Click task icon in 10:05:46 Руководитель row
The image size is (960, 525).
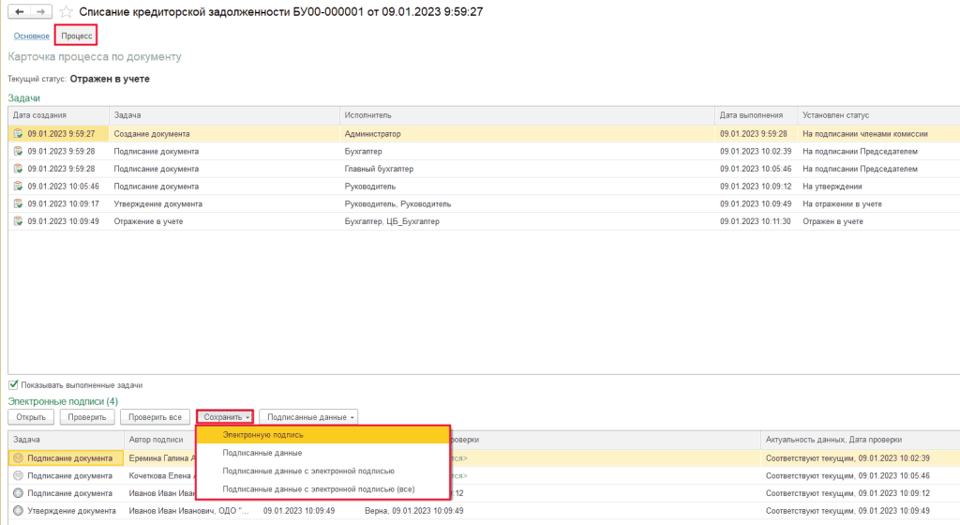point(19,186)
